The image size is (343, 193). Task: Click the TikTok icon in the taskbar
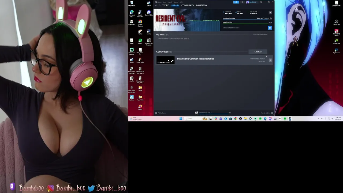[x=240, y=118]
